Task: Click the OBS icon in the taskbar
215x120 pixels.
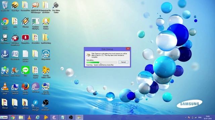Action: coord(71,117)
